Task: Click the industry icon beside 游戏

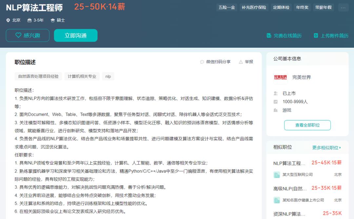Action: click(x=276, y=110)
